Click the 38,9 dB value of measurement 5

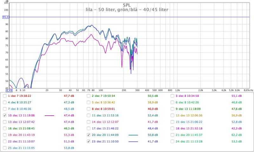coord(153,102)
